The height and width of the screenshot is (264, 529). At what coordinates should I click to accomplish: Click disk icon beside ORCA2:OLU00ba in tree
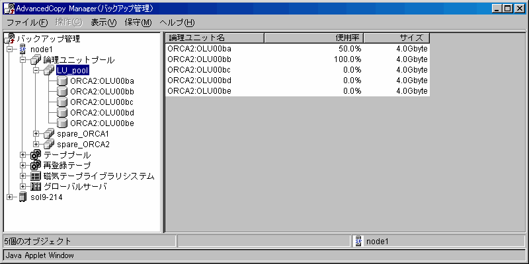click(x=62, y=81)
